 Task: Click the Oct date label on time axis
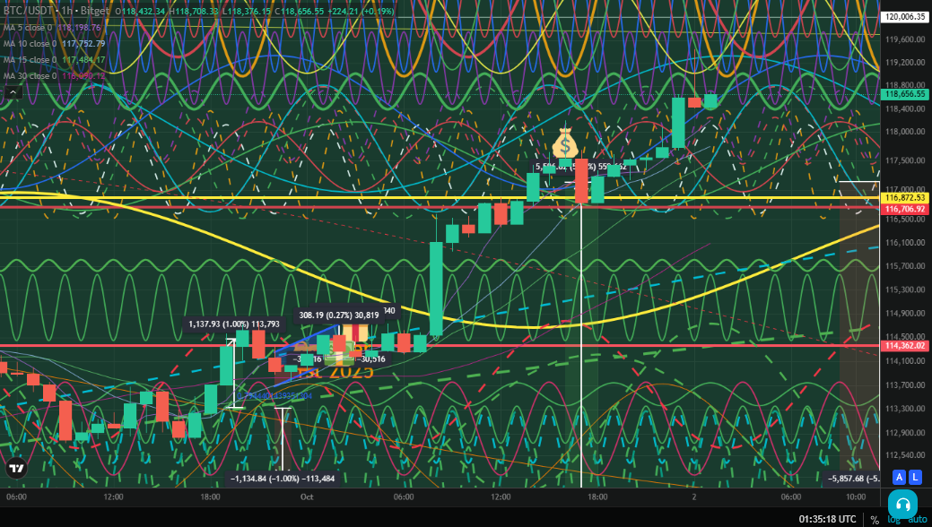[307, 497]
